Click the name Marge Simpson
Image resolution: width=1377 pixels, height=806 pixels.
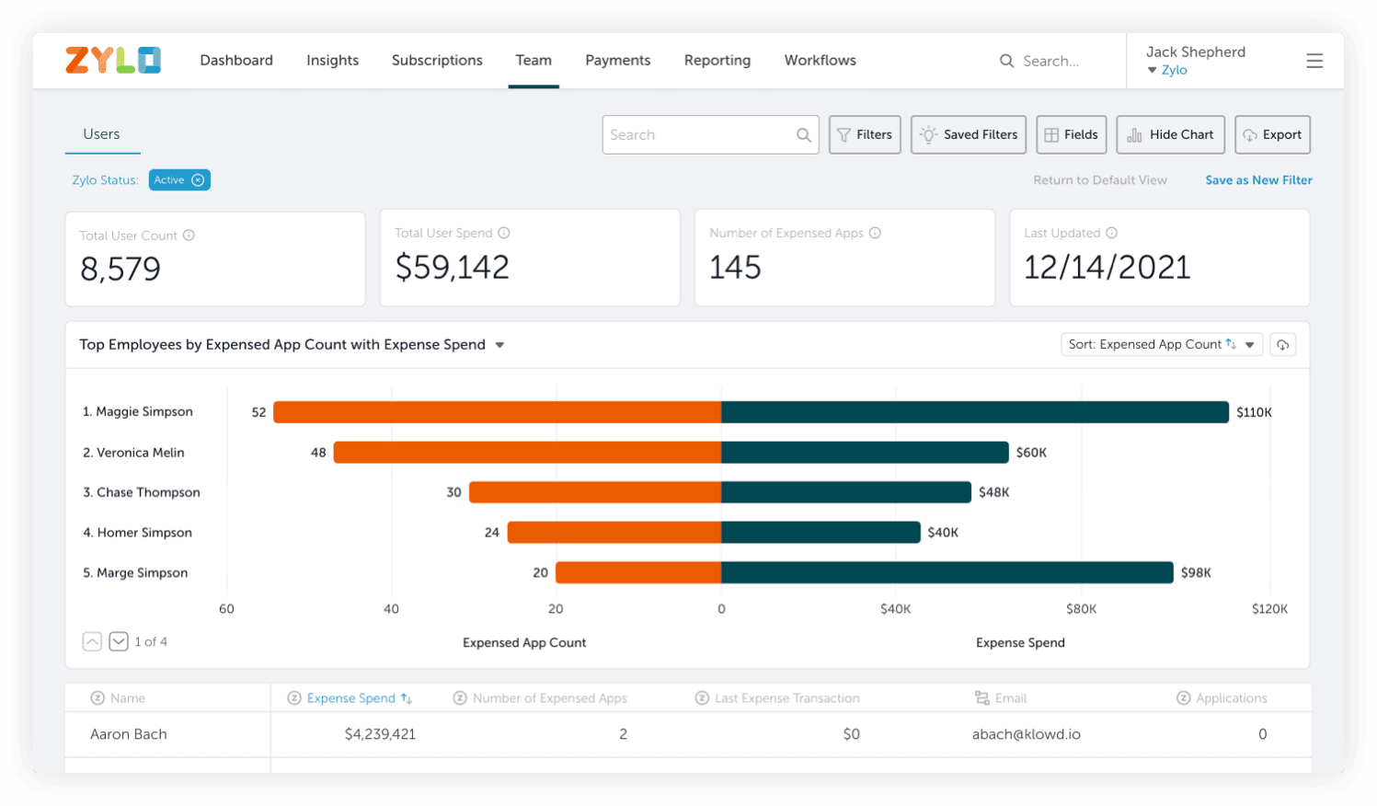[143, 572]
